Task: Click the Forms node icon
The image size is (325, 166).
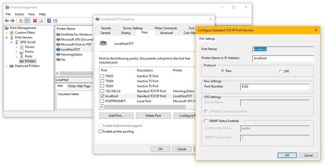Action: 22,52
